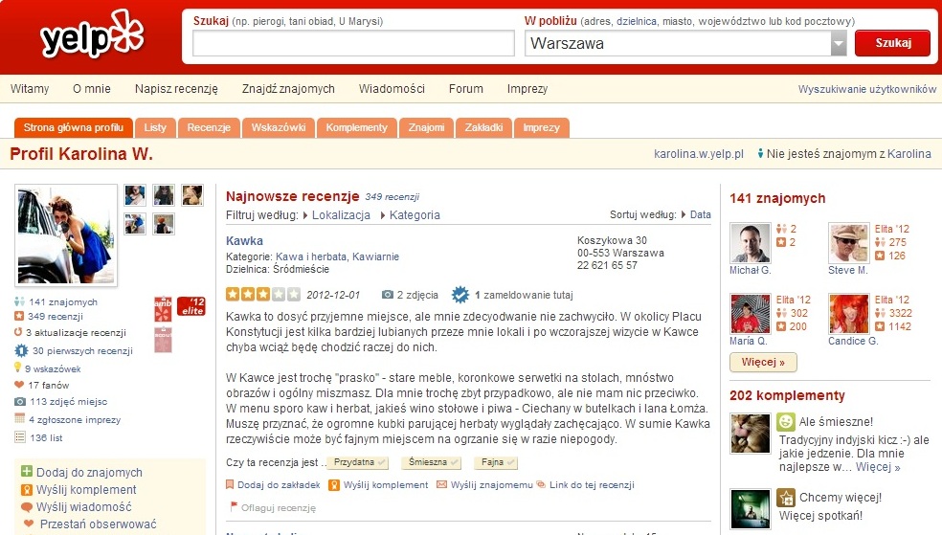The width and height of the screenshot is (942, 535).
Task: Click the 'Dodaj do znajomych' plus icon
Action: point(27,472)
